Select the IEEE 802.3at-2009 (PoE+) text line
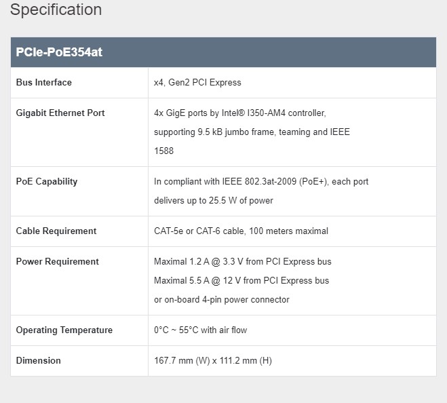447x403 pixels. pos(261,182)
